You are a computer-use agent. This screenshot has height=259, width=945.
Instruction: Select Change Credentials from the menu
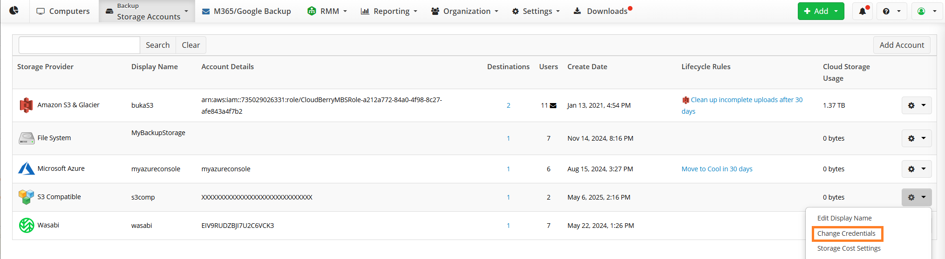846,233
